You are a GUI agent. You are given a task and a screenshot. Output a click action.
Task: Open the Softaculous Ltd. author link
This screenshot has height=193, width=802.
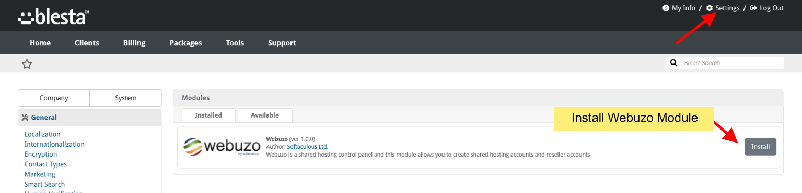coord(308,147)
